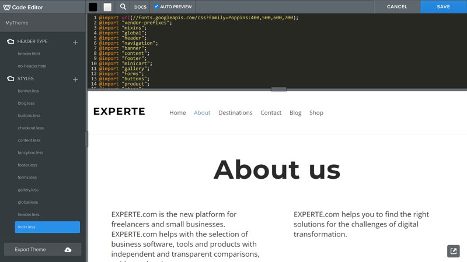This screenshot has height=262, width=467.
Task: Open header.less file
Action: 28,214
